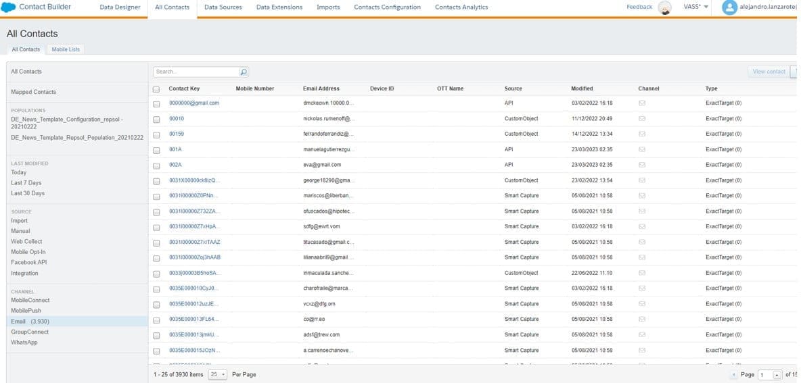Open contact key 0000000@gmail.com link
801x383 pixels.
(193, 103)
